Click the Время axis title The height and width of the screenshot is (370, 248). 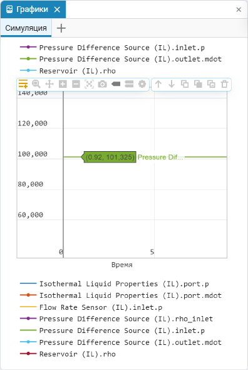[x=122, y=265]
